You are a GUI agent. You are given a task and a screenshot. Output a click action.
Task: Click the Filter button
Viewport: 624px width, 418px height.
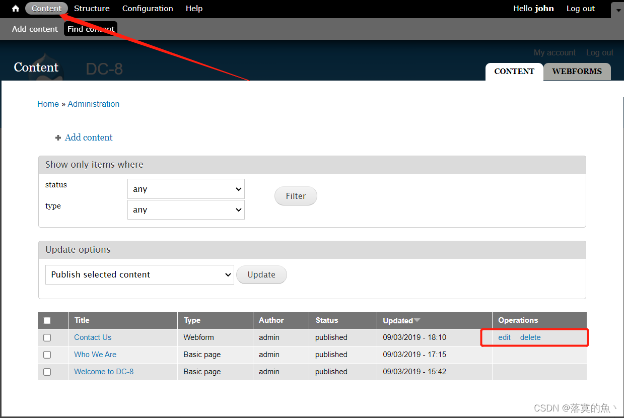(x=296, y=196)
